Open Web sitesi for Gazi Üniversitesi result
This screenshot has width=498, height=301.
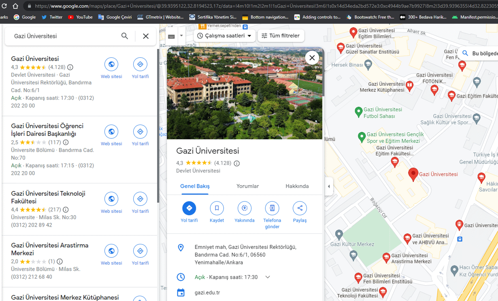tap(111, 68)
